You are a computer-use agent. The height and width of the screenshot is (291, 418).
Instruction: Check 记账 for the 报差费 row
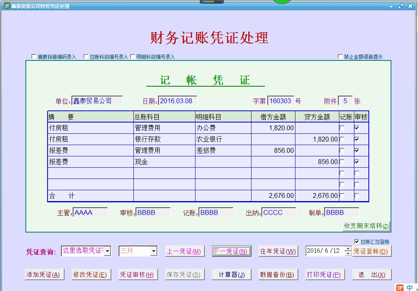tap(341, 150)
